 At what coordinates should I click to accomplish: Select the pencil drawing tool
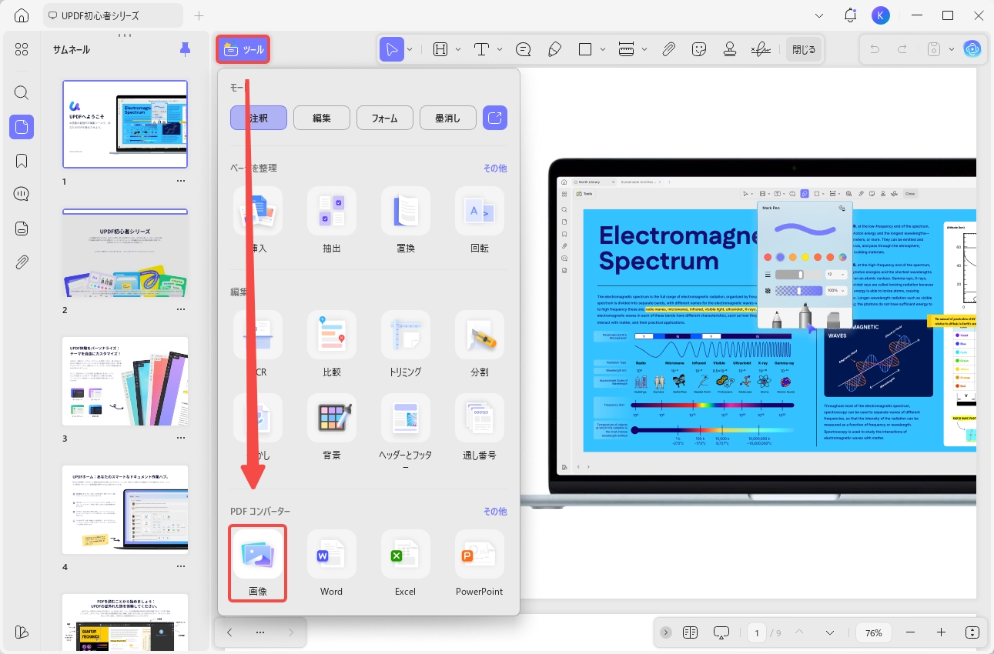point(554,49)
